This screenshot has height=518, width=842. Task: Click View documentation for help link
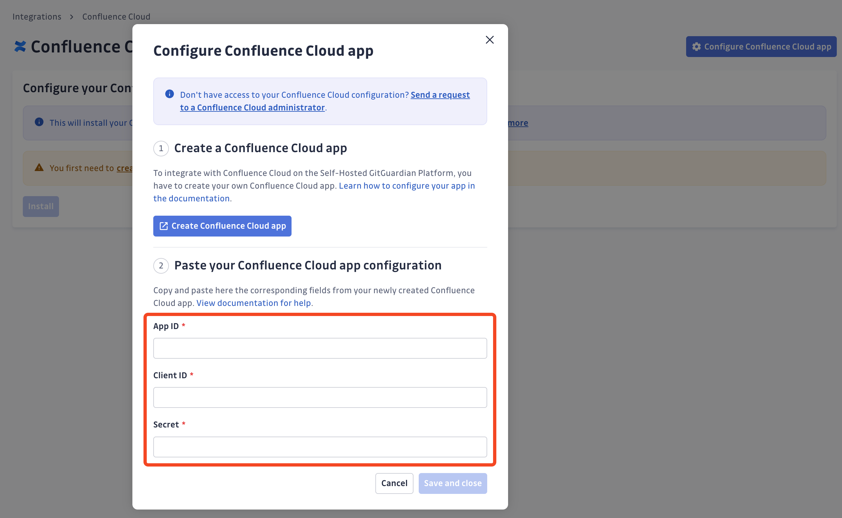253,303
